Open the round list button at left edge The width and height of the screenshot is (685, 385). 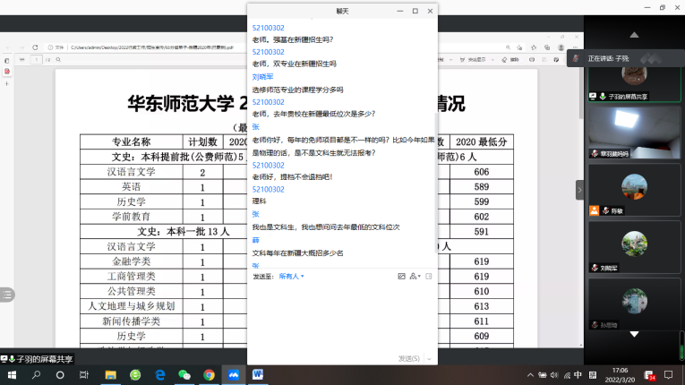(x=7, y=295)
